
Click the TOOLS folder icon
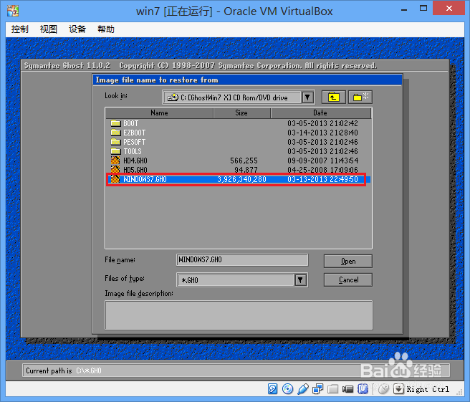click(115, 151)
